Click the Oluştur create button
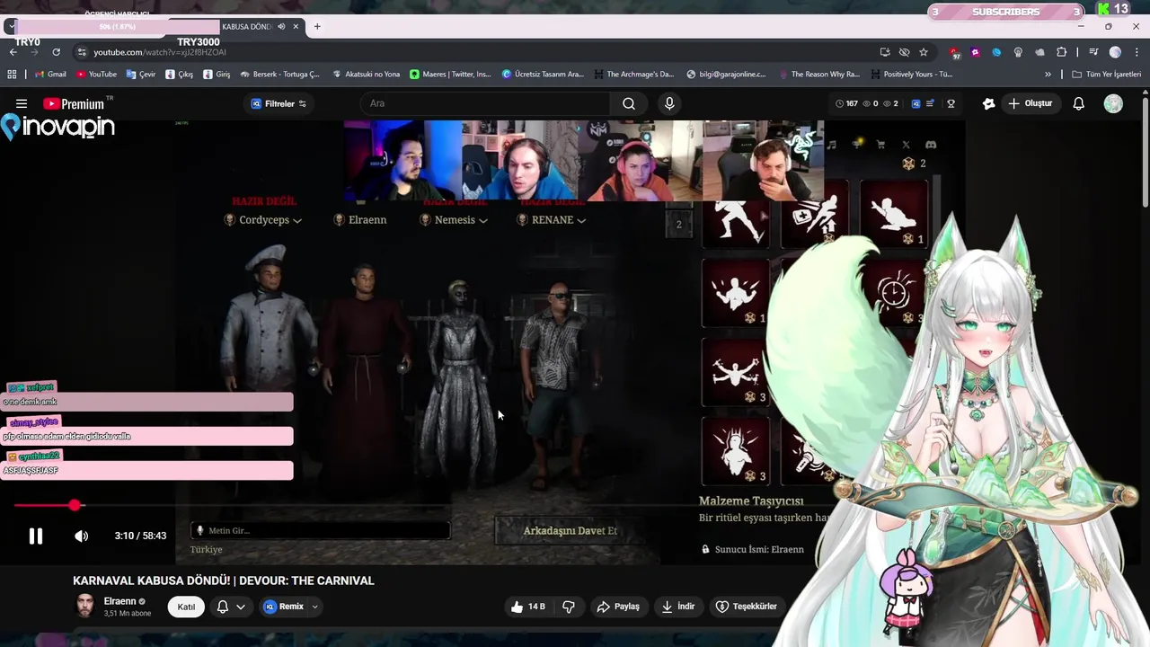Image resolution: width=1150 pixels, height=647 pixels. 1030,103
